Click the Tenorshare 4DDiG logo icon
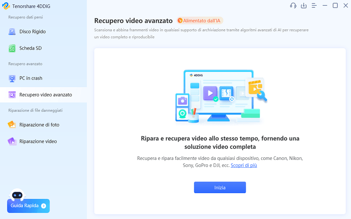Screen dimensions: 351x219 tap(6, 6)
